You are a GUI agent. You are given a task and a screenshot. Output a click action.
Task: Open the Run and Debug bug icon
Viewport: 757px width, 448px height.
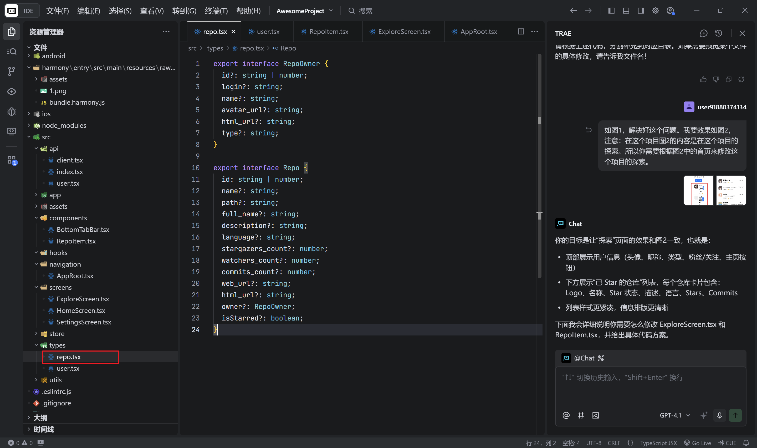point(12,111)
